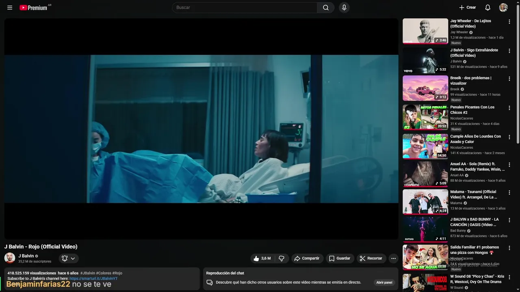Screen dimensions: 520x292
Task: Open options for Breeik dos problemas
Action: (x=509, y=79)
